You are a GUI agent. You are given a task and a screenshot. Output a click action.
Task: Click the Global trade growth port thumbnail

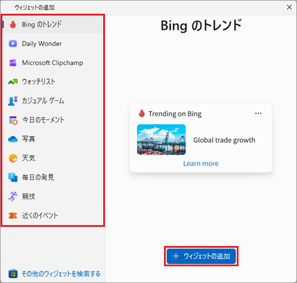162,140
